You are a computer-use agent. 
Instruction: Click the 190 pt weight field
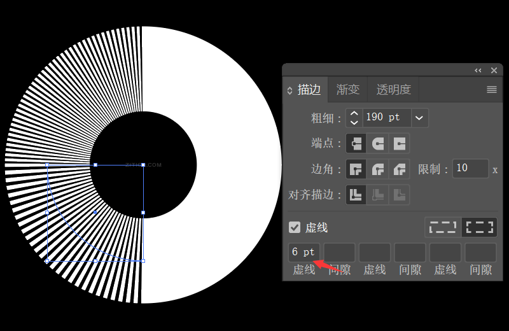387,118
